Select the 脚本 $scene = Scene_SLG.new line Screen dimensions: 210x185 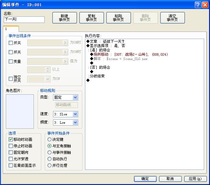point(119,59)
